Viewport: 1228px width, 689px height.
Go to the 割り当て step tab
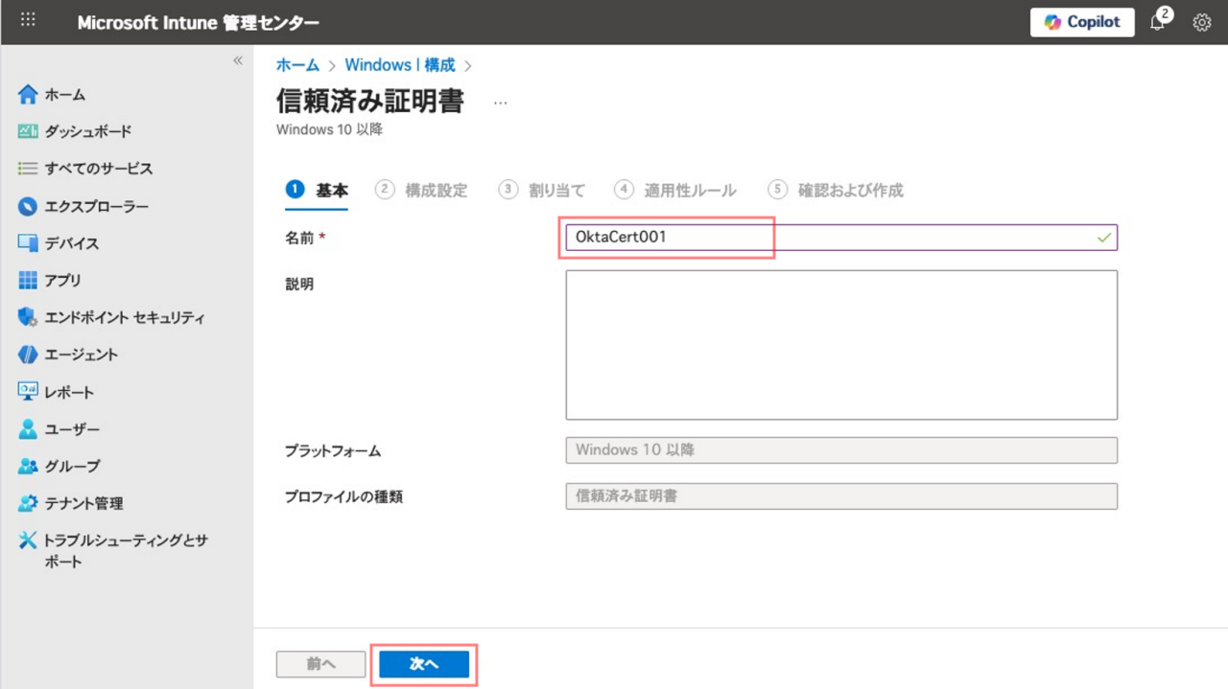(555, 191)
